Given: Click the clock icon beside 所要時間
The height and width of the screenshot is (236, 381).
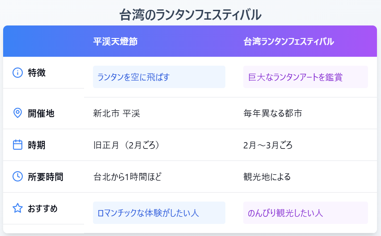Looking at the screenshot, I should [x=17, y=177].
